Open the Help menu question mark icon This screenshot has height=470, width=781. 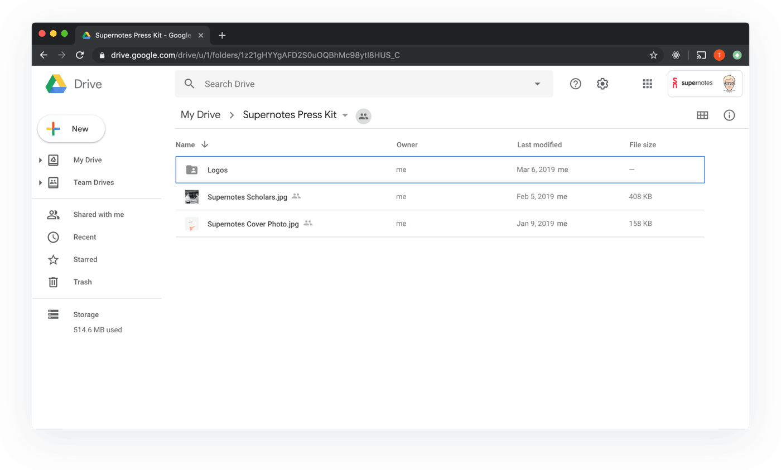575,84
